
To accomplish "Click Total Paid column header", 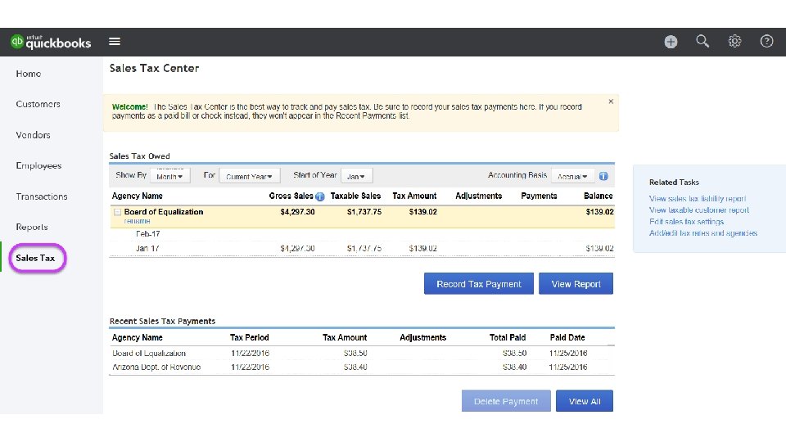I will pyautogui.click(x=508, y=338).
